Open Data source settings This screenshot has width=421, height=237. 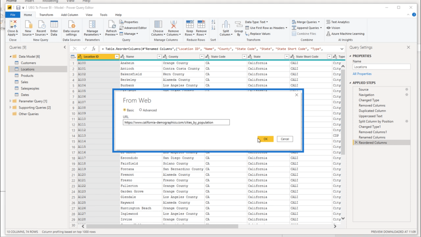[71, 25]
